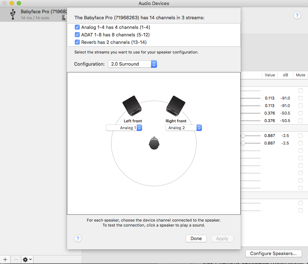Image resolution: width=308 pixels, height=264 pixels.
Task: Open the Left front Analog 1 channel dropdown
Action: pos(124,128)
